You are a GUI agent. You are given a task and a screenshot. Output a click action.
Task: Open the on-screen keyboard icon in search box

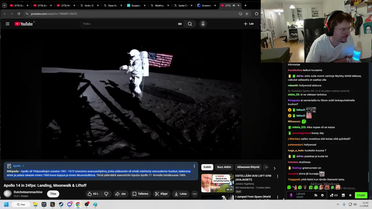point(180,24)
